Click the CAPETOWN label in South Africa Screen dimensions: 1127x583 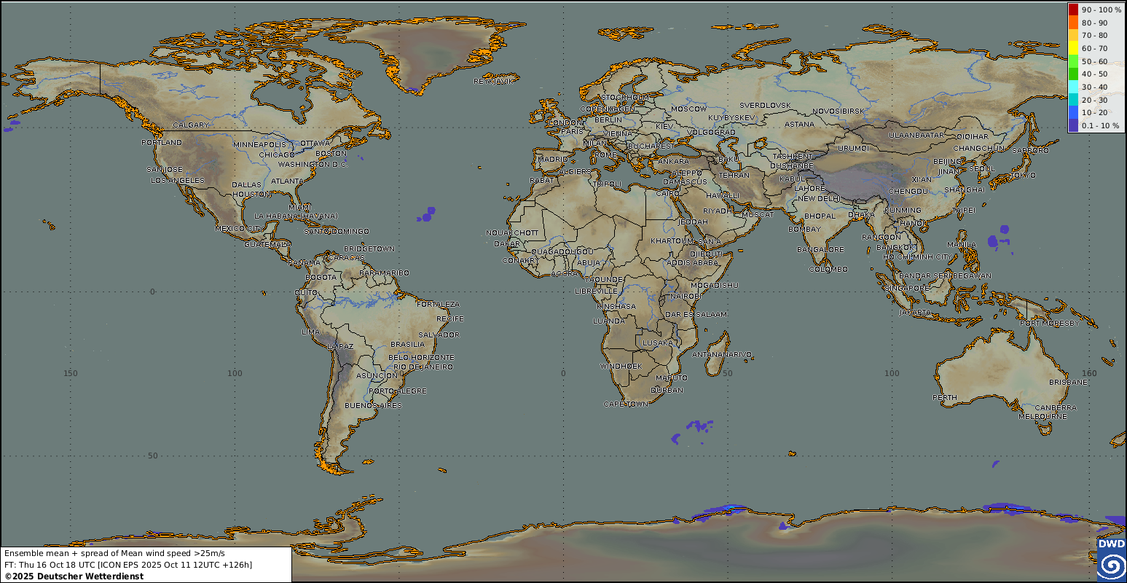click(x=625, y=404)
